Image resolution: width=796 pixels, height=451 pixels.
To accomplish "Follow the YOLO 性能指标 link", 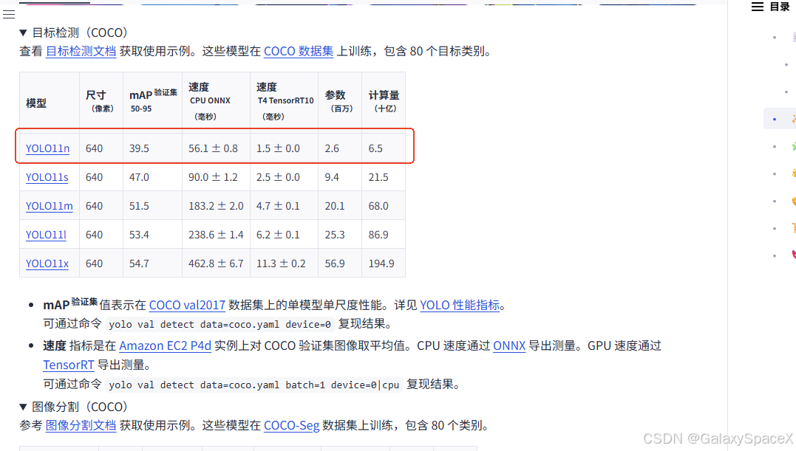I will (x=460, y=305).
